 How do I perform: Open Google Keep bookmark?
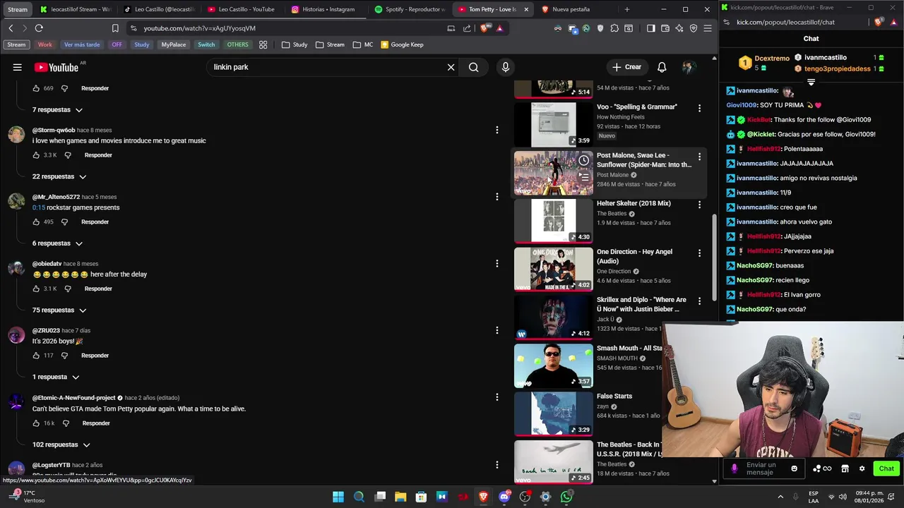click(402, 44)
